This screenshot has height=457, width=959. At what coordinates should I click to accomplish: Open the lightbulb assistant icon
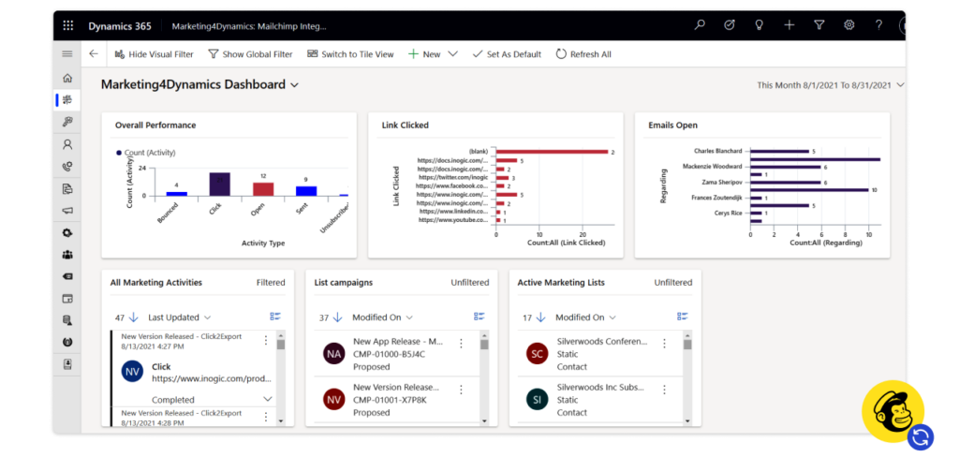coord(759,25)
